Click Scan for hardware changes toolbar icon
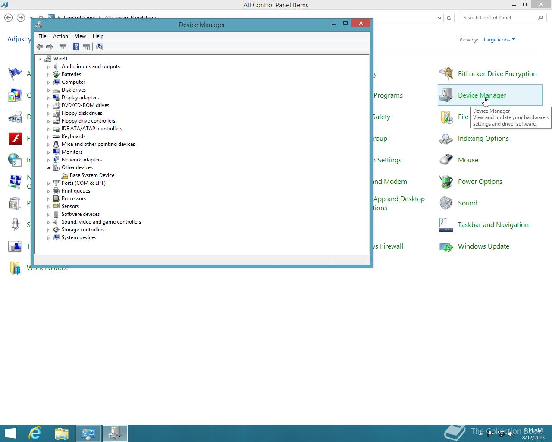 [100, 47]
